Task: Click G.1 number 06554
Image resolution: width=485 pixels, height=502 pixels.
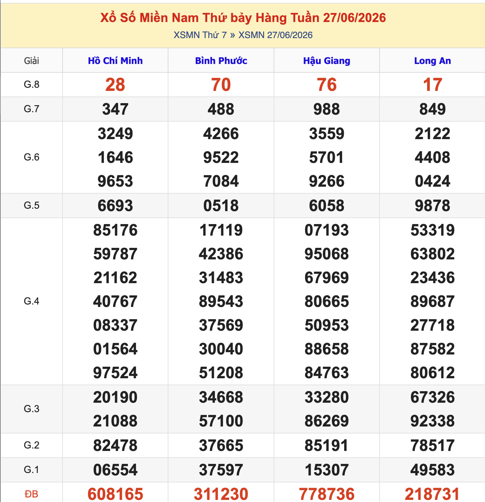Action: coord(115,470)
